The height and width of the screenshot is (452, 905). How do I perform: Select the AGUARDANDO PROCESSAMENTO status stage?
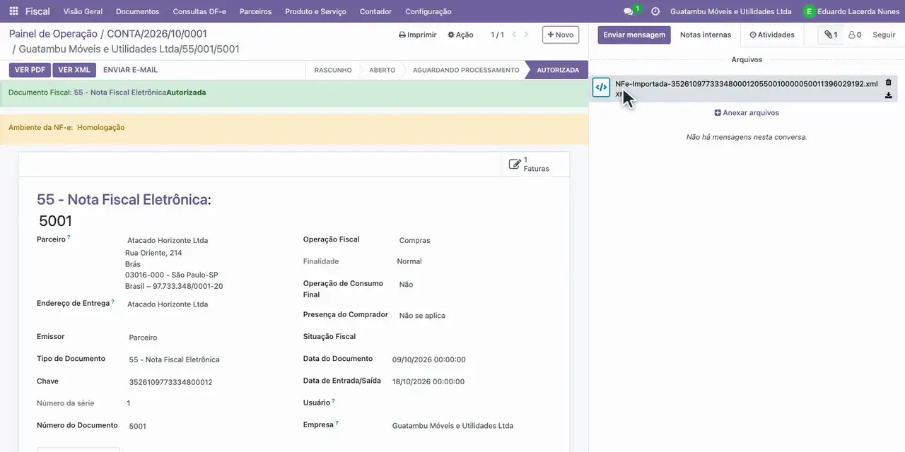tap(466, 70)
